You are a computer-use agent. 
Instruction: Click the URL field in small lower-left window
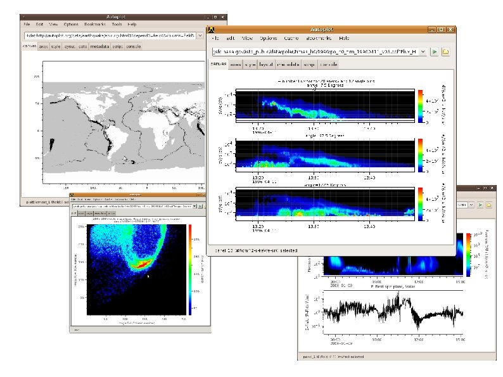(x=132, y=206)
